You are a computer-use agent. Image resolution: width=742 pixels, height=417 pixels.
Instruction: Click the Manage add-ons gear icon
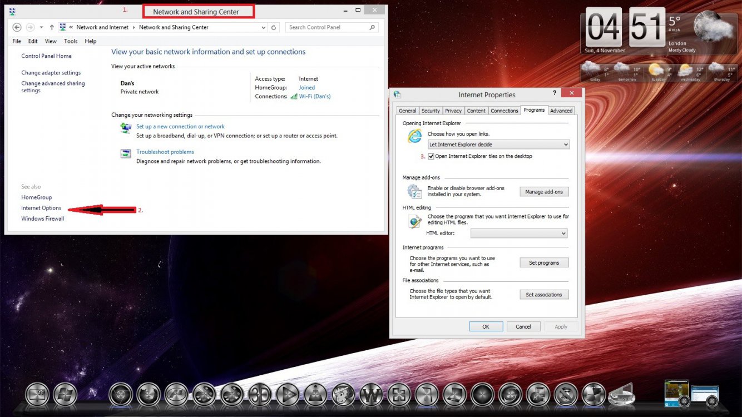pyautogui.click(x=414, y=192)
